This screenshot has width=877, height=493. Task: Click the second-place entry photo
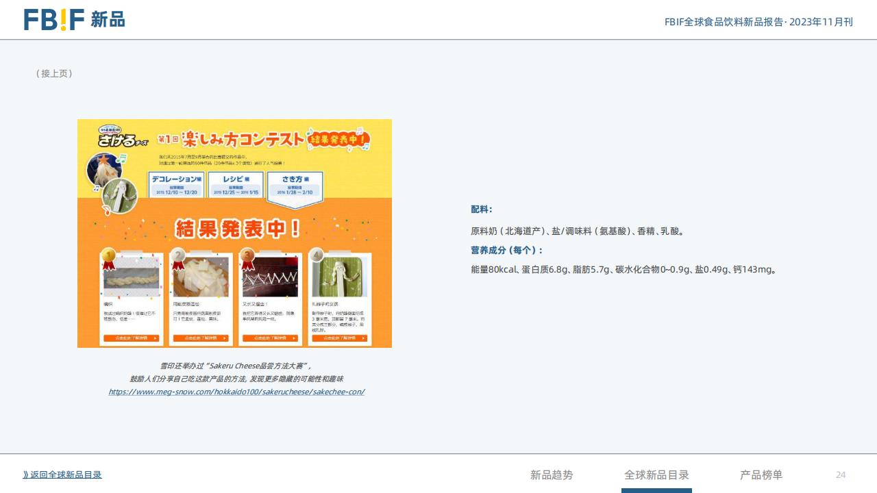click(201, 278)
